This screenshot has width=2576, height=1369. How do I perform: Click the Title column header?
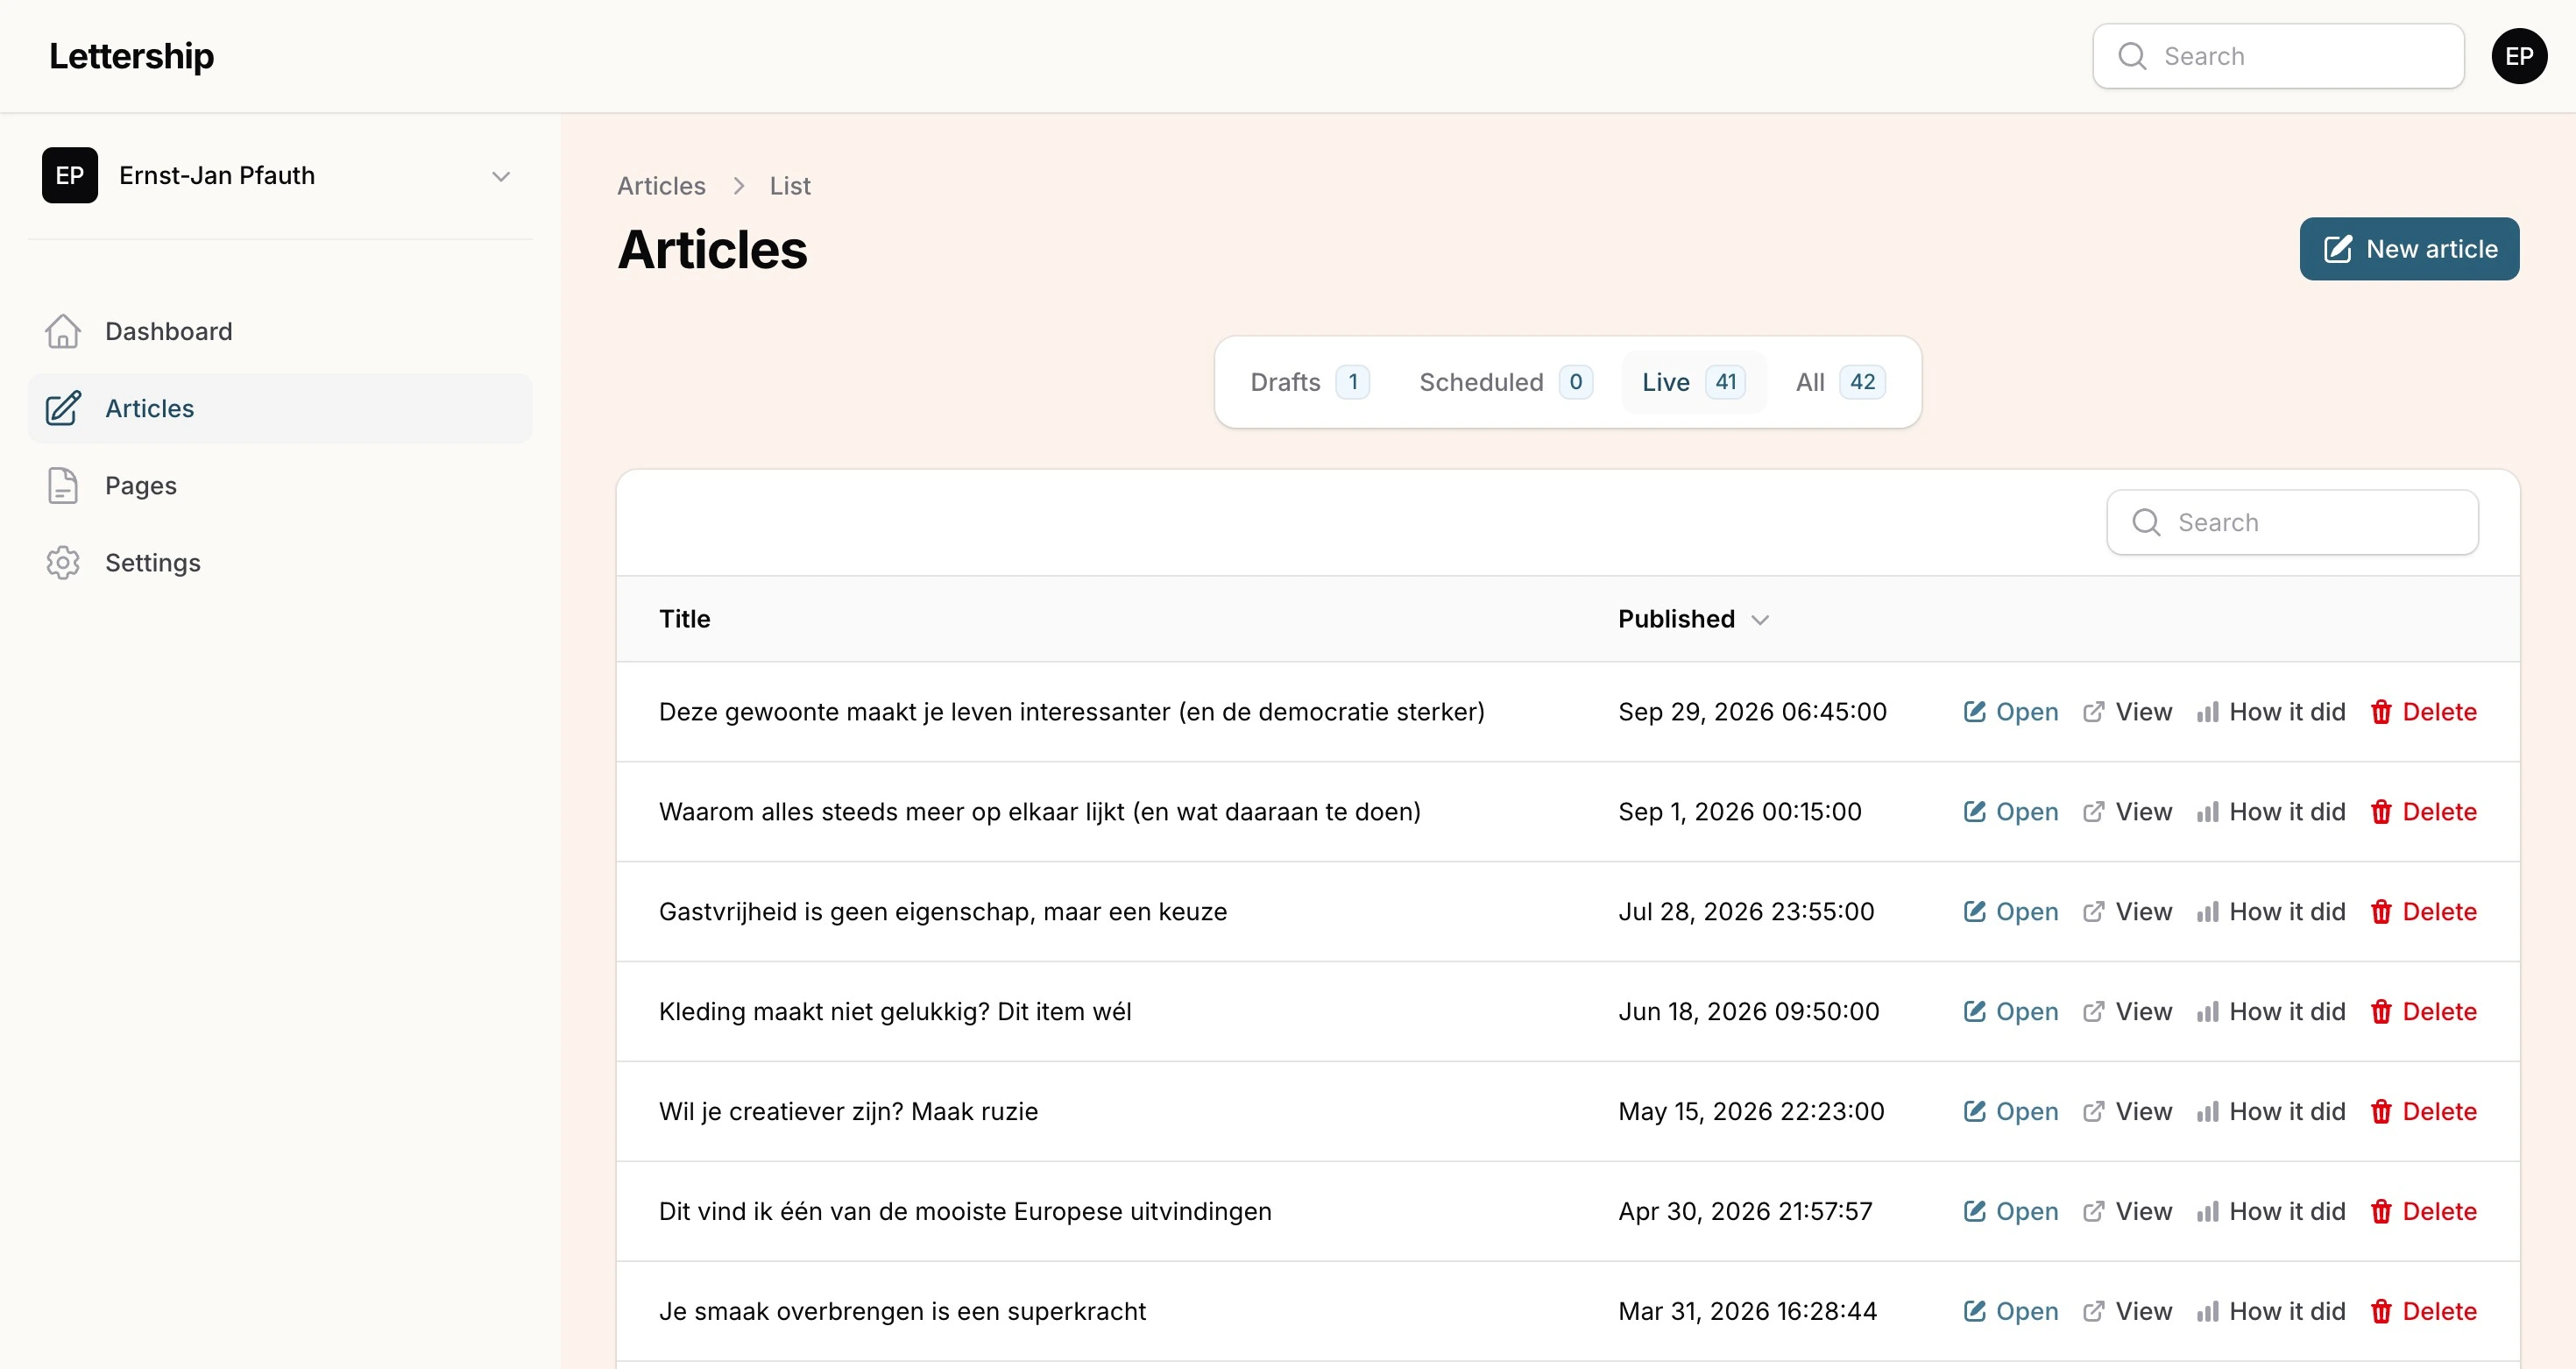pyautogui.click(x=684, y=619)
